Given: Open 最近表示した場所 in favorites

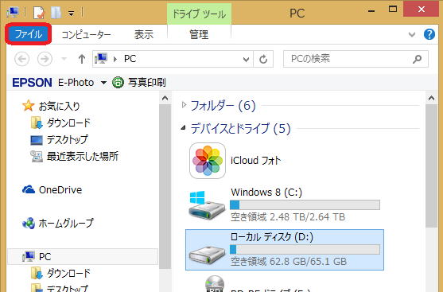Looking at the screenshot, I should (83, 156).
